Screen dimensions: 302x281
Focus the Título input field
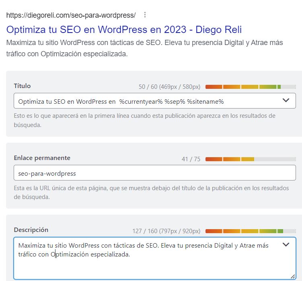point(155,101)
